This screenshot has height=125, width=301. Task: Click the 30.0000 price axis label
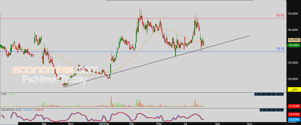pyautogui.click(x=292, y=79)
